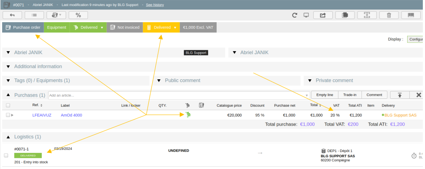Expand the LFEAIVUZ row arrow
Viewport: 425px width, 169px height.
[x=12, y=115]
